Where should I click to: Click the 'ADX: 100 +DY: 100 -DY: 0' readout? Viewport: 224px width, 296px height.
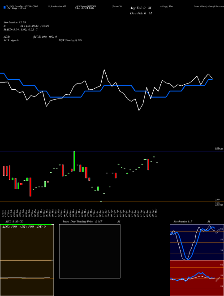[x=24, y=227]
